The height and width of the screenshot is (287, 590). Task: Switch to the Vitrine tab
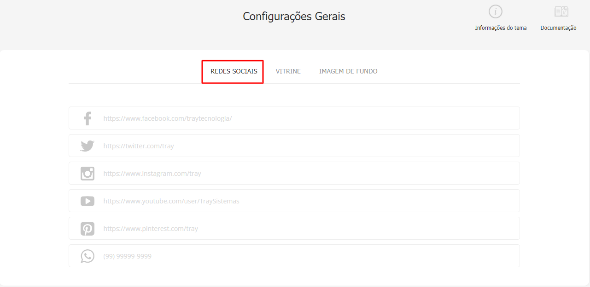(x=288, y=71)
